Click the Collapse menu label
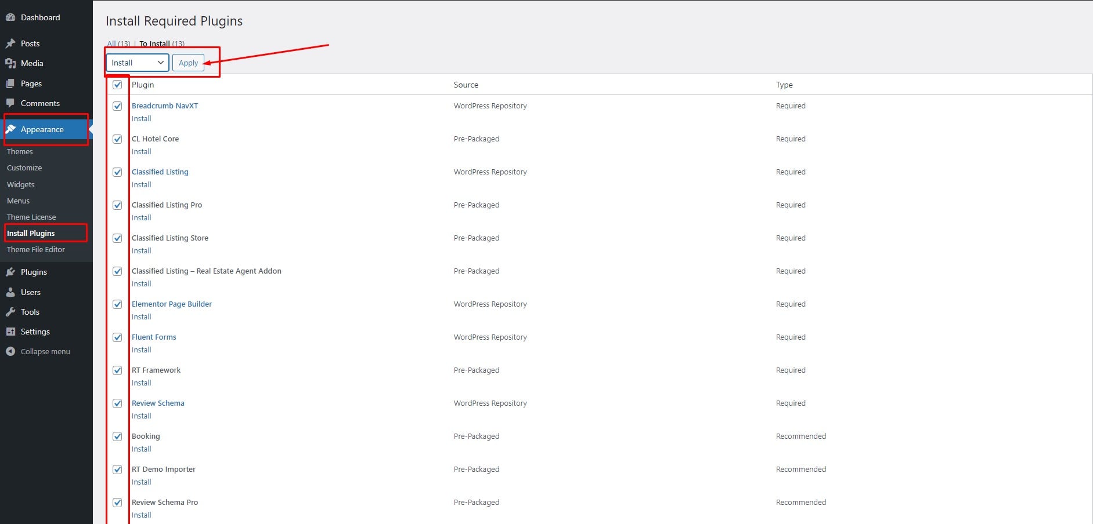Screen dimensions: 1093x524 (45, 351)
